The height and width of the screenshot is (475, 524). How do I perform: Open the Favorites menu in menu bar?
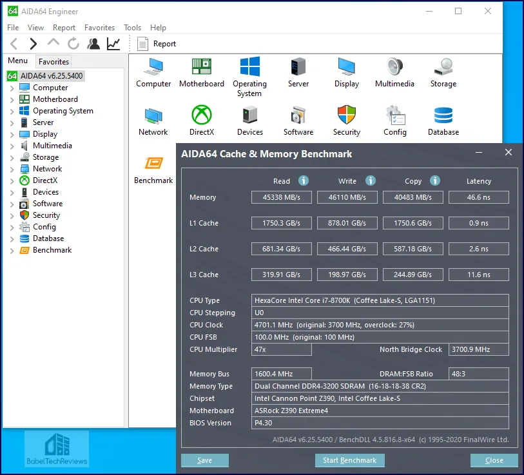coord(99,28)
